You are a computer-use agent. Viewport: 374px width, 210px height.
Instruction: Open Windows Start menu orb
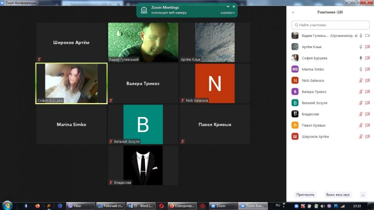[x=7, y=205]
